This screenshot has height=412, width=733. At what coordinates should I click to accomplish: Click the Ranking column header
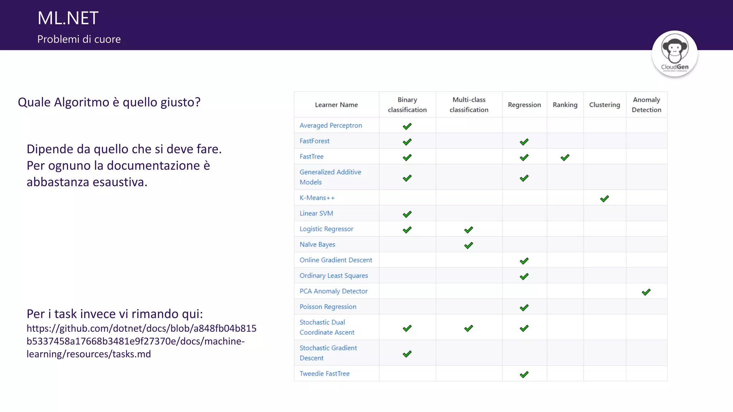point(565,105)
